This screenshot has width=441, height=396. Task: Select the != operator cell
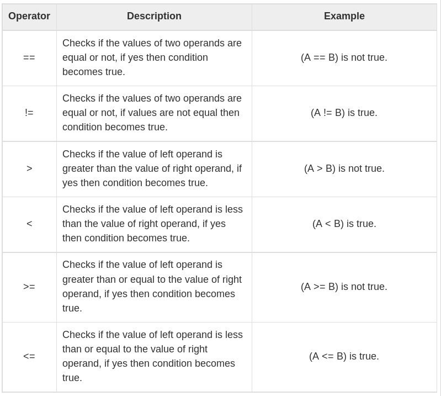29,113
